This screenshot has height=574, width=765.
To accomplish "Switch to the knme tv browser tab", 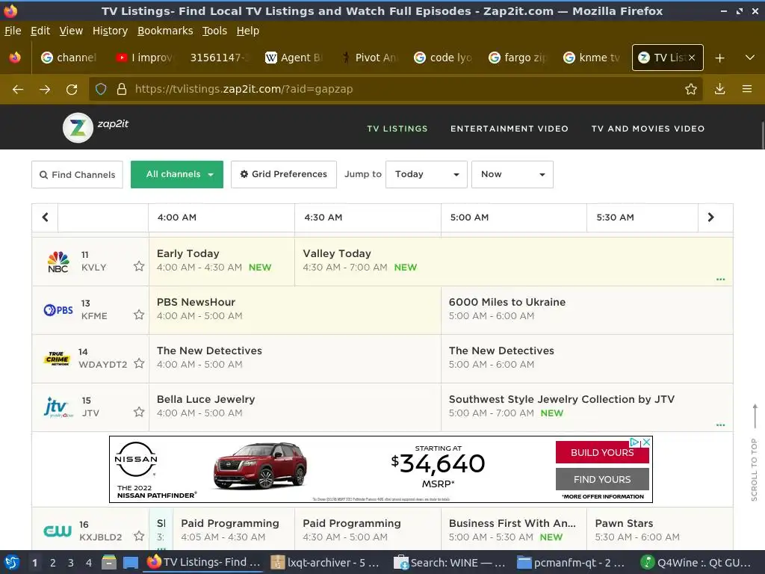I will pyautogui.click(x=592, y=58).
